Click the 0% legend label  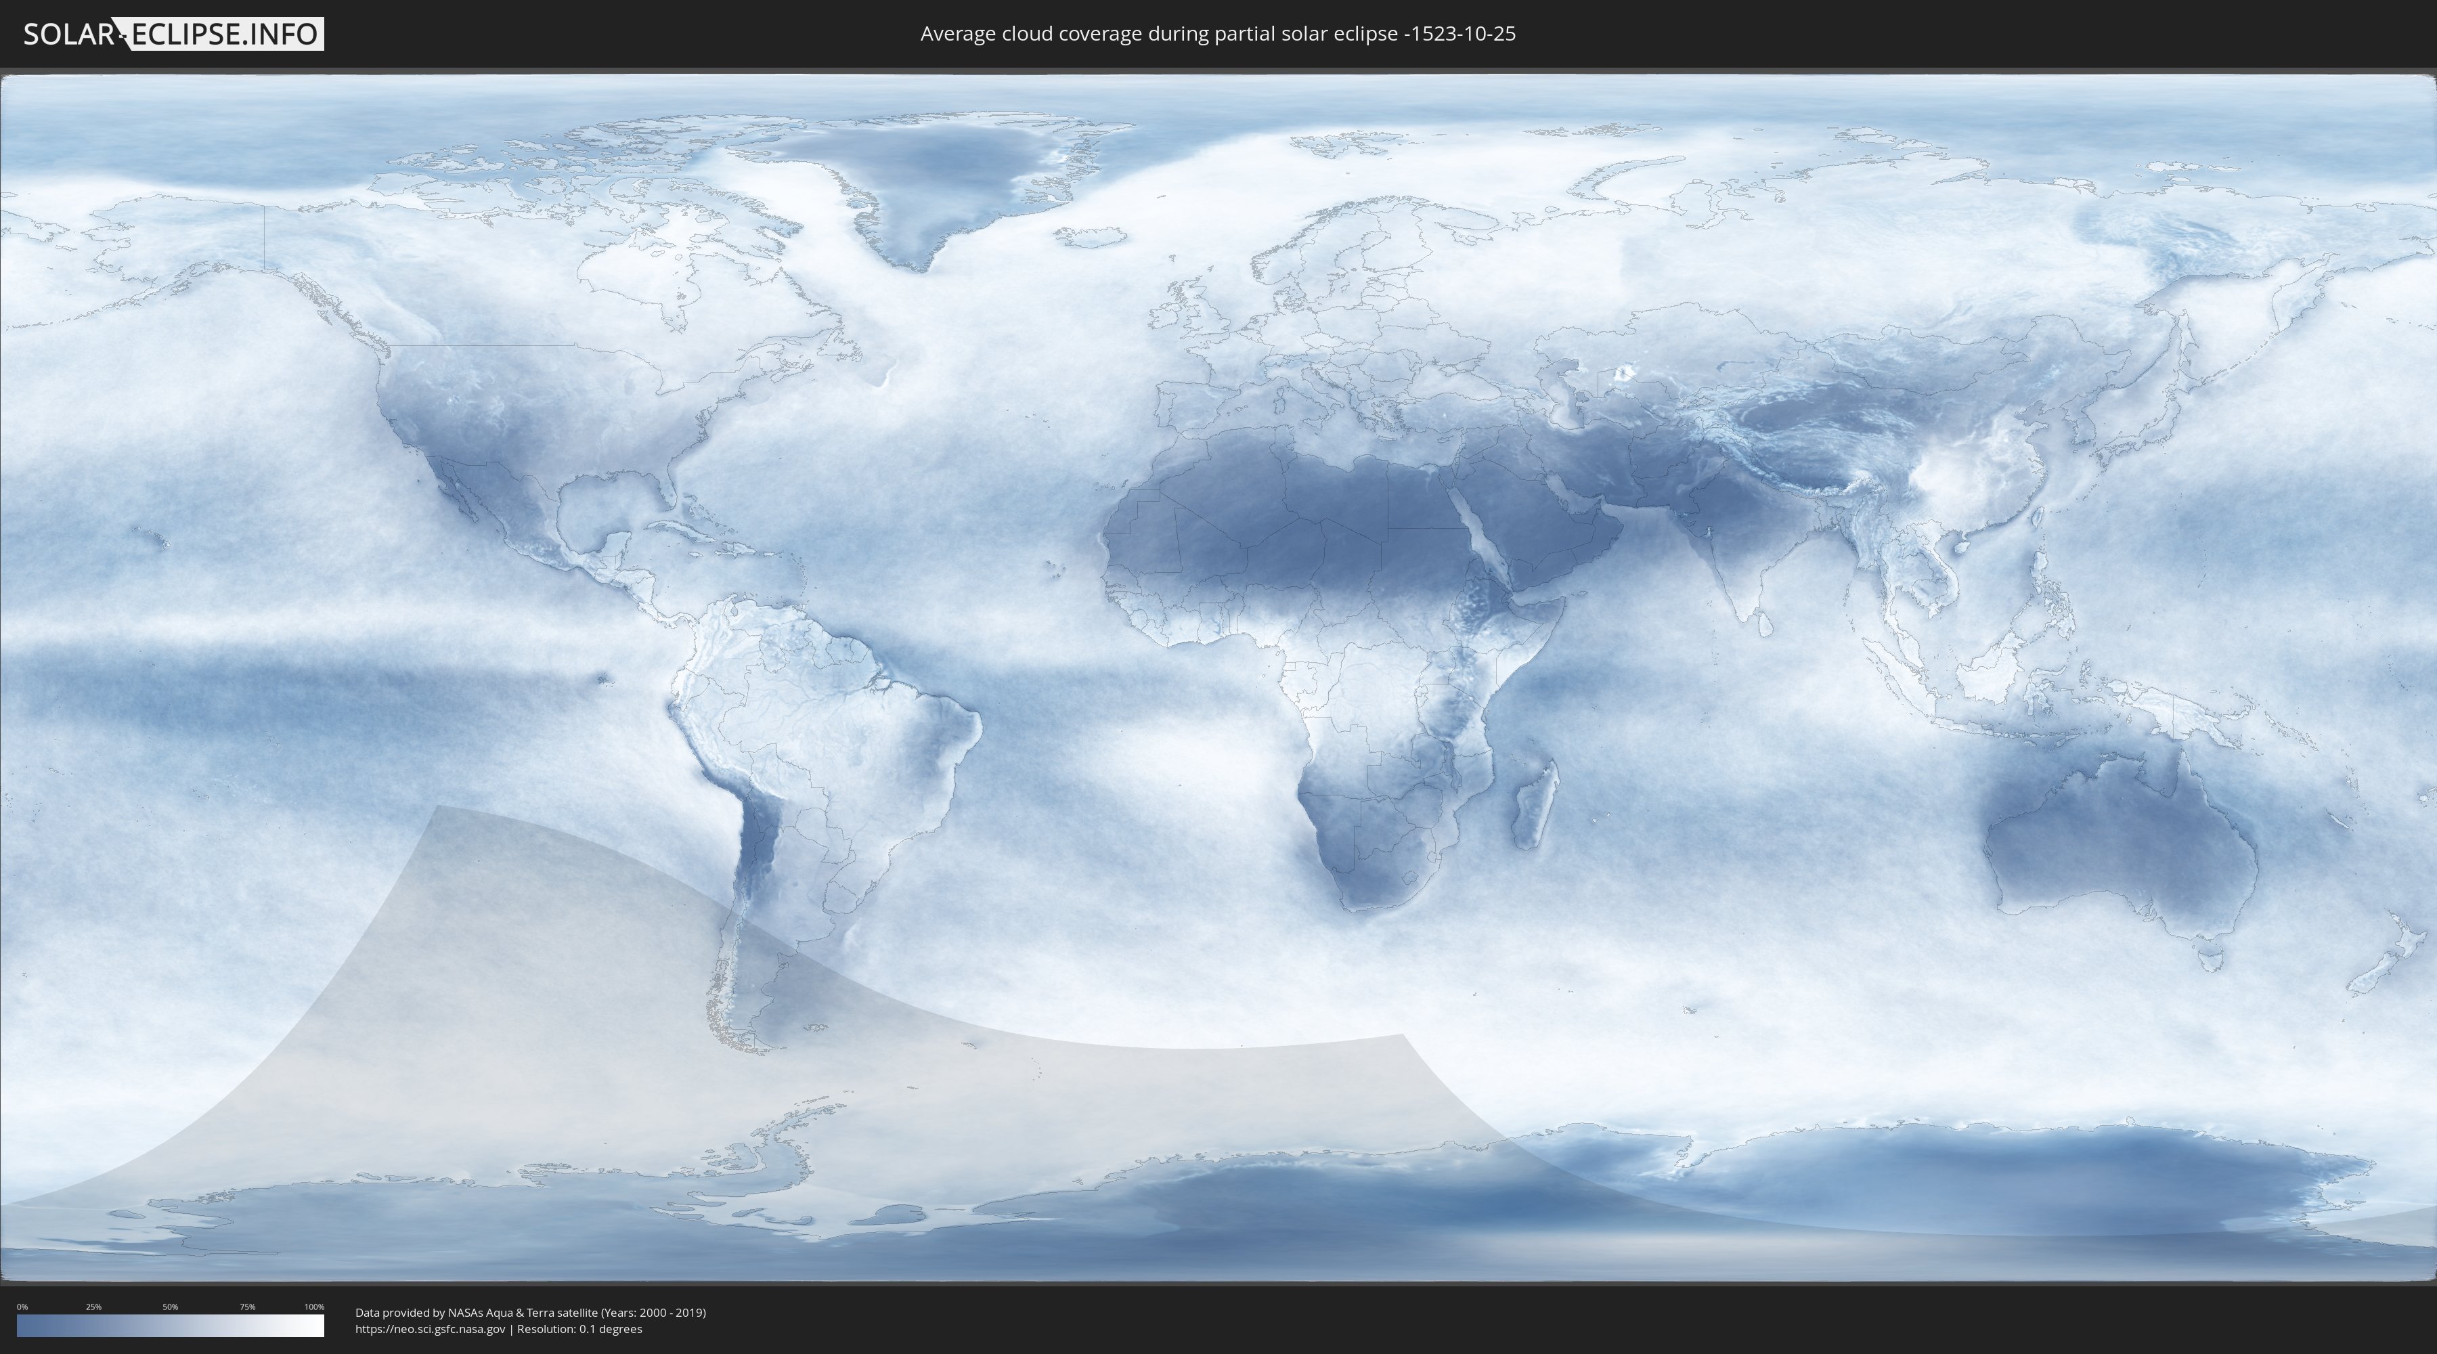pyautogui.click(x=22, y=1307)
